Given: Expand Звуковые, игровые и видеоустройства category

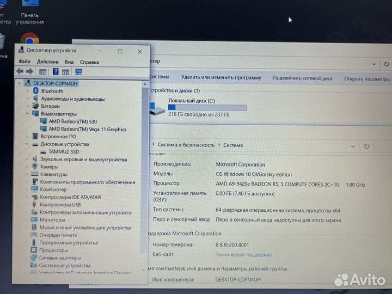Looking at the screenshot, I should [x=27, y=159].
